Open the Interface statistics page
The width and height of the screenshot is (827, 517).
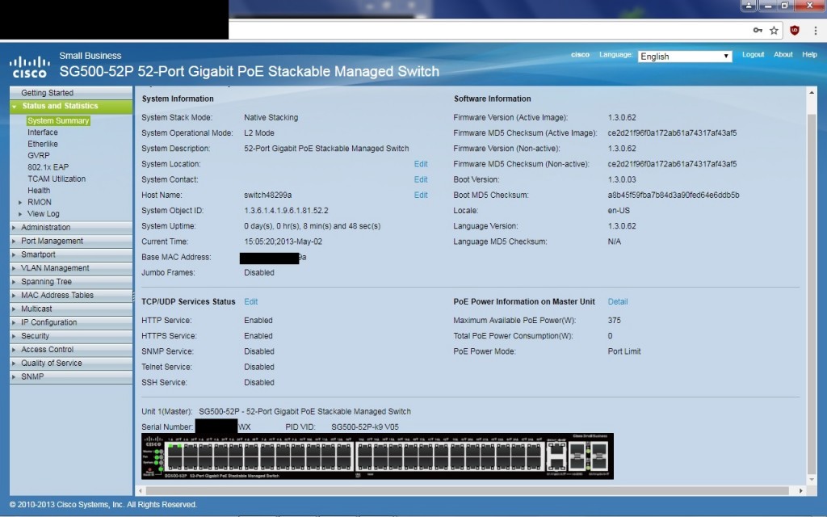click(43, 132)
